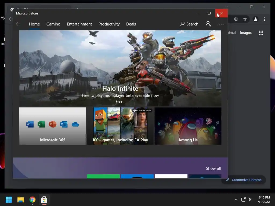Maximize the Microsoft Store window

(209, 13)
